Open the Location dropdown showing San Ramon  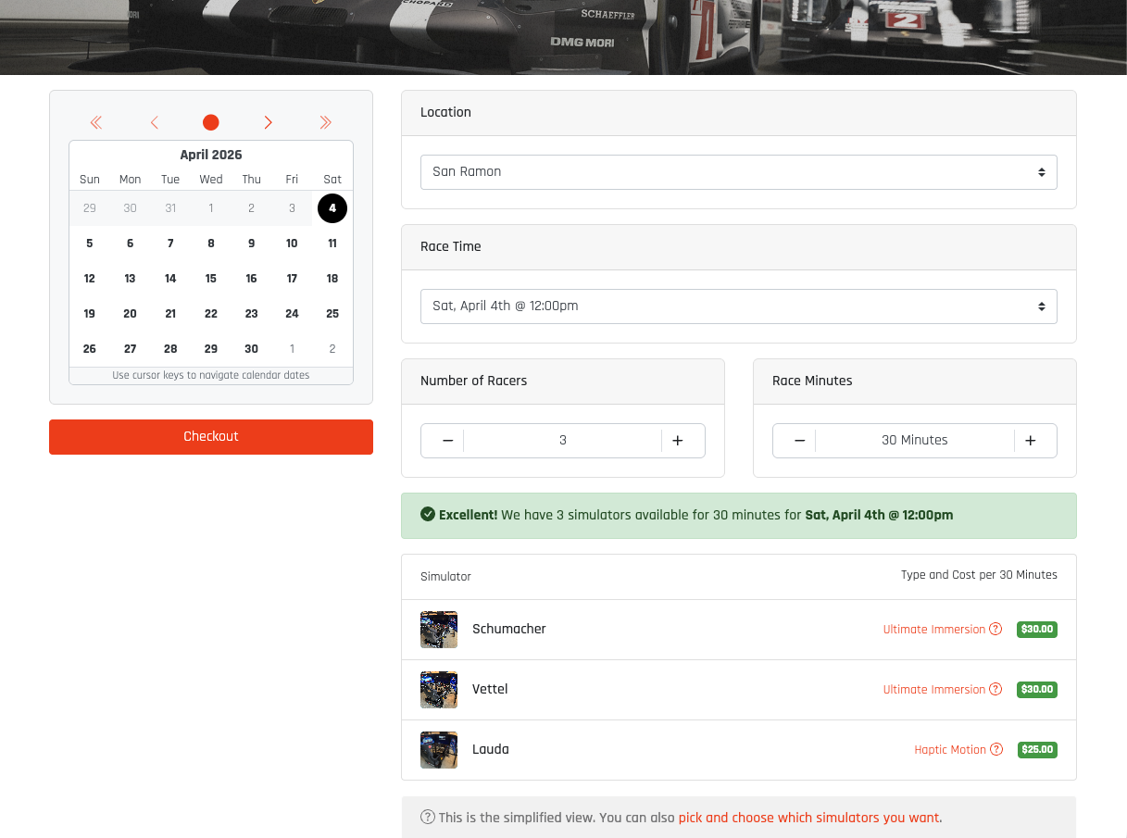738,171
